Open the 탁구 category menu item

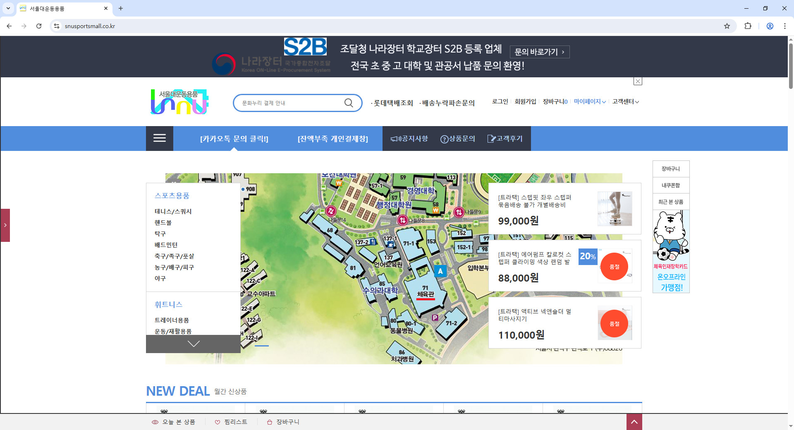pos(160,233)
